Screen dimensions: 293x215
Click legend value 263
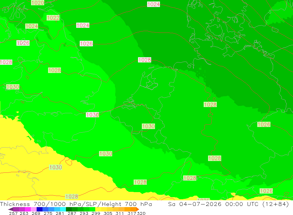pos(24,213)
